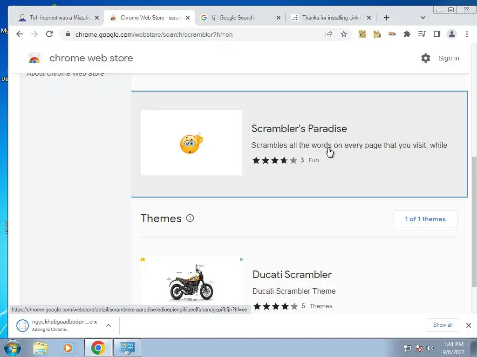Click the URL address bar field

click(x=195, y=34)
